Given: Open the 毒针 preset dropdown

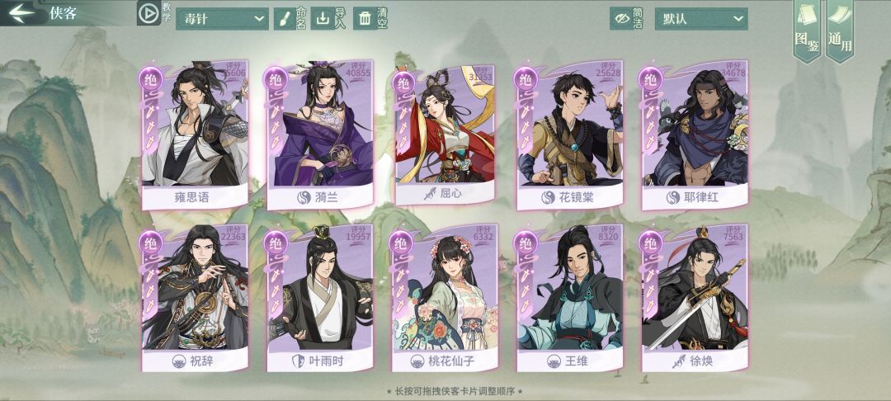Looking at the screenshot, I should (x=222, y=19).
